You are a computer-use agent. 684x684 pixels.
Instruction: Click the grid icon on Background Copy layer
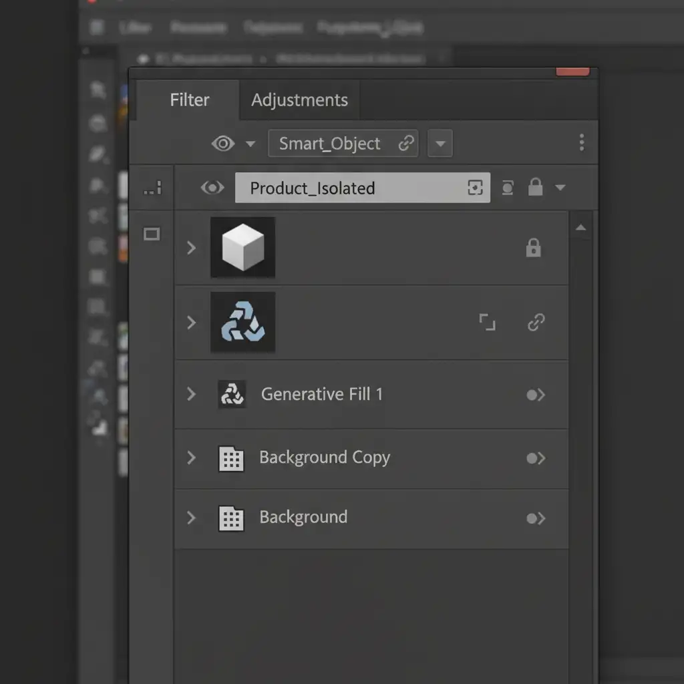(231, 459)
